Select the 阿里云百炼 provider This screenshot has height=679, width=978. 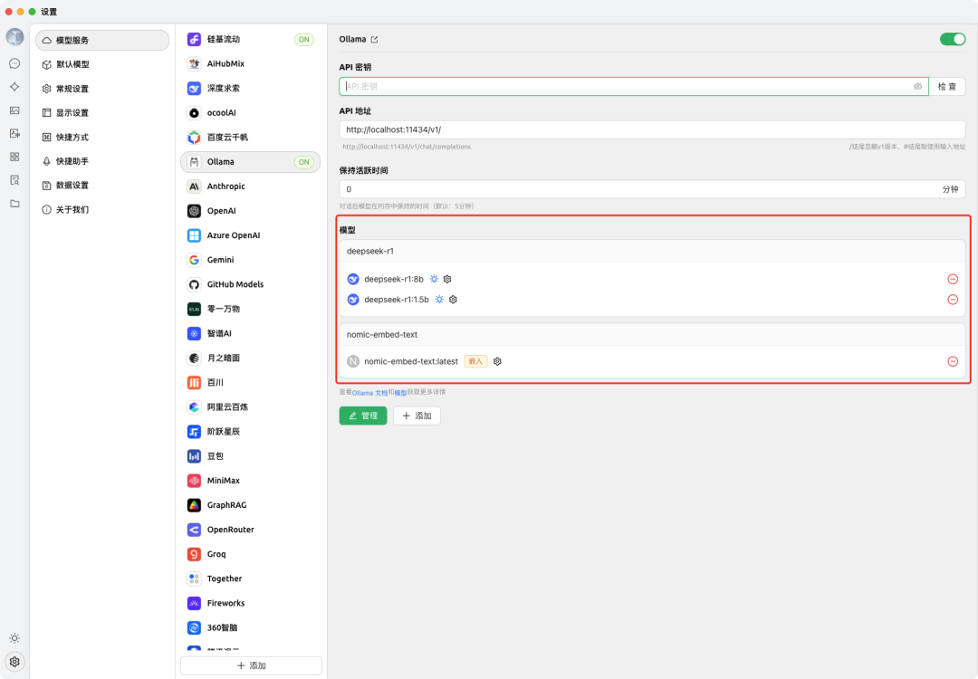tap(250, 407)
